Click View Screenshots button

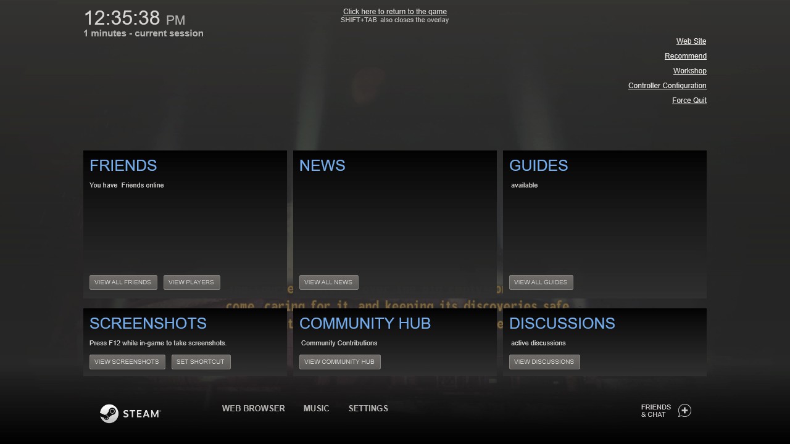click(127, 362)
